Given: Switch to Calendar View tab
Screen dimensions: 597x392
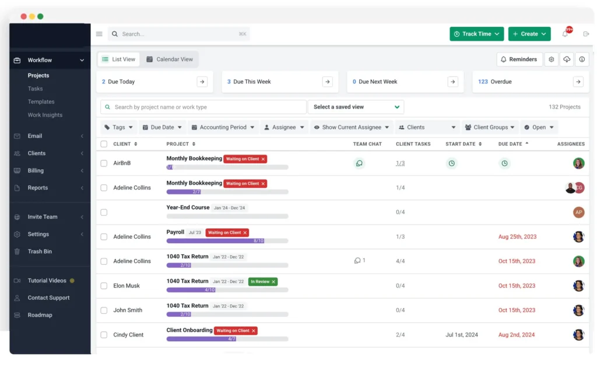Looking at the screenshot, I should tap(170, 60).
